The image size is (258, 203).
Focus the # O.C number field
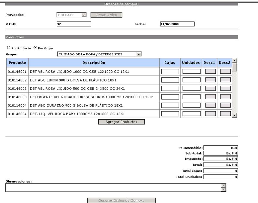click(x=74, y=24)
